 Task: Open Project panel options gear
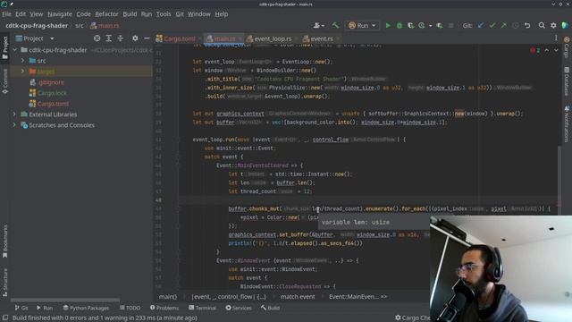135,38
